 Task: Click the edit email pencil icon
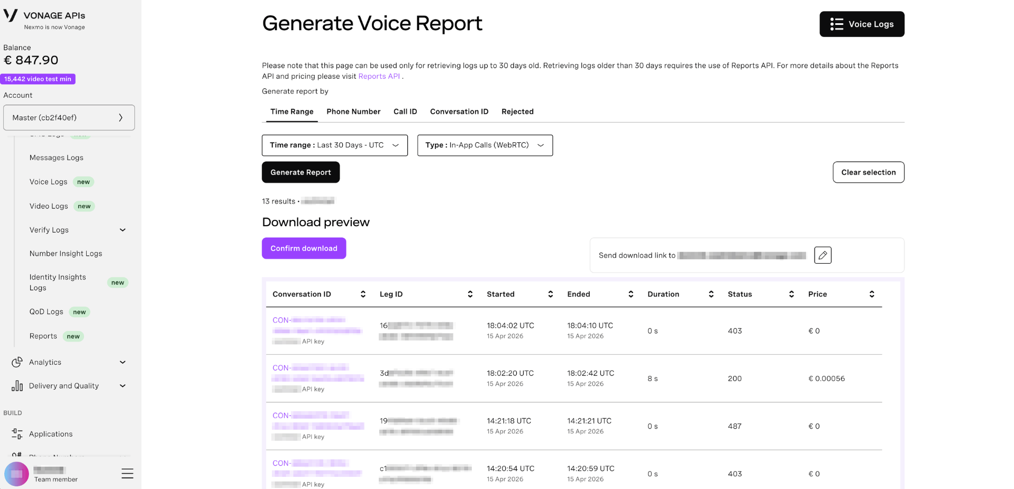pos(823,255)
